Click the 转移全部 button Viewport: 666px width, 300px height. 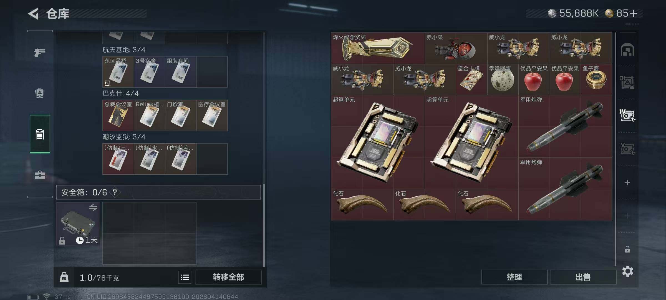pos(228,277)
